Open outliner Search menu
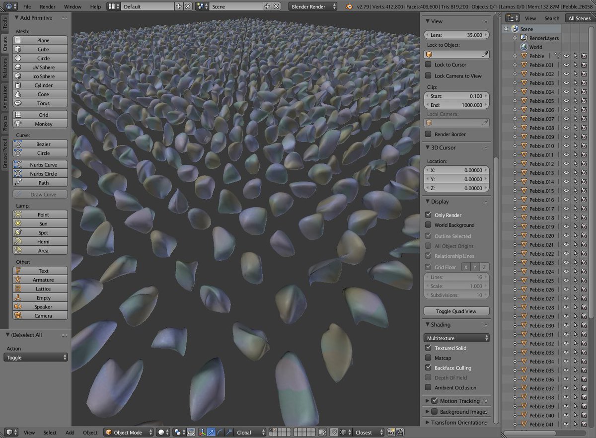 (x=552, y=18)
